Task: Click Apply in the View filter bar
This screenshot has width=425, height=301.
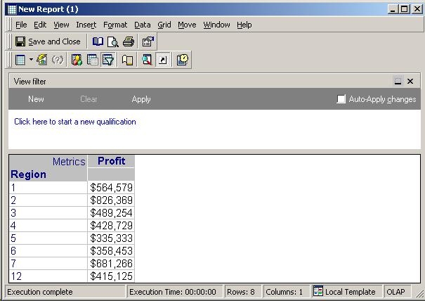Action: (141, 99)
